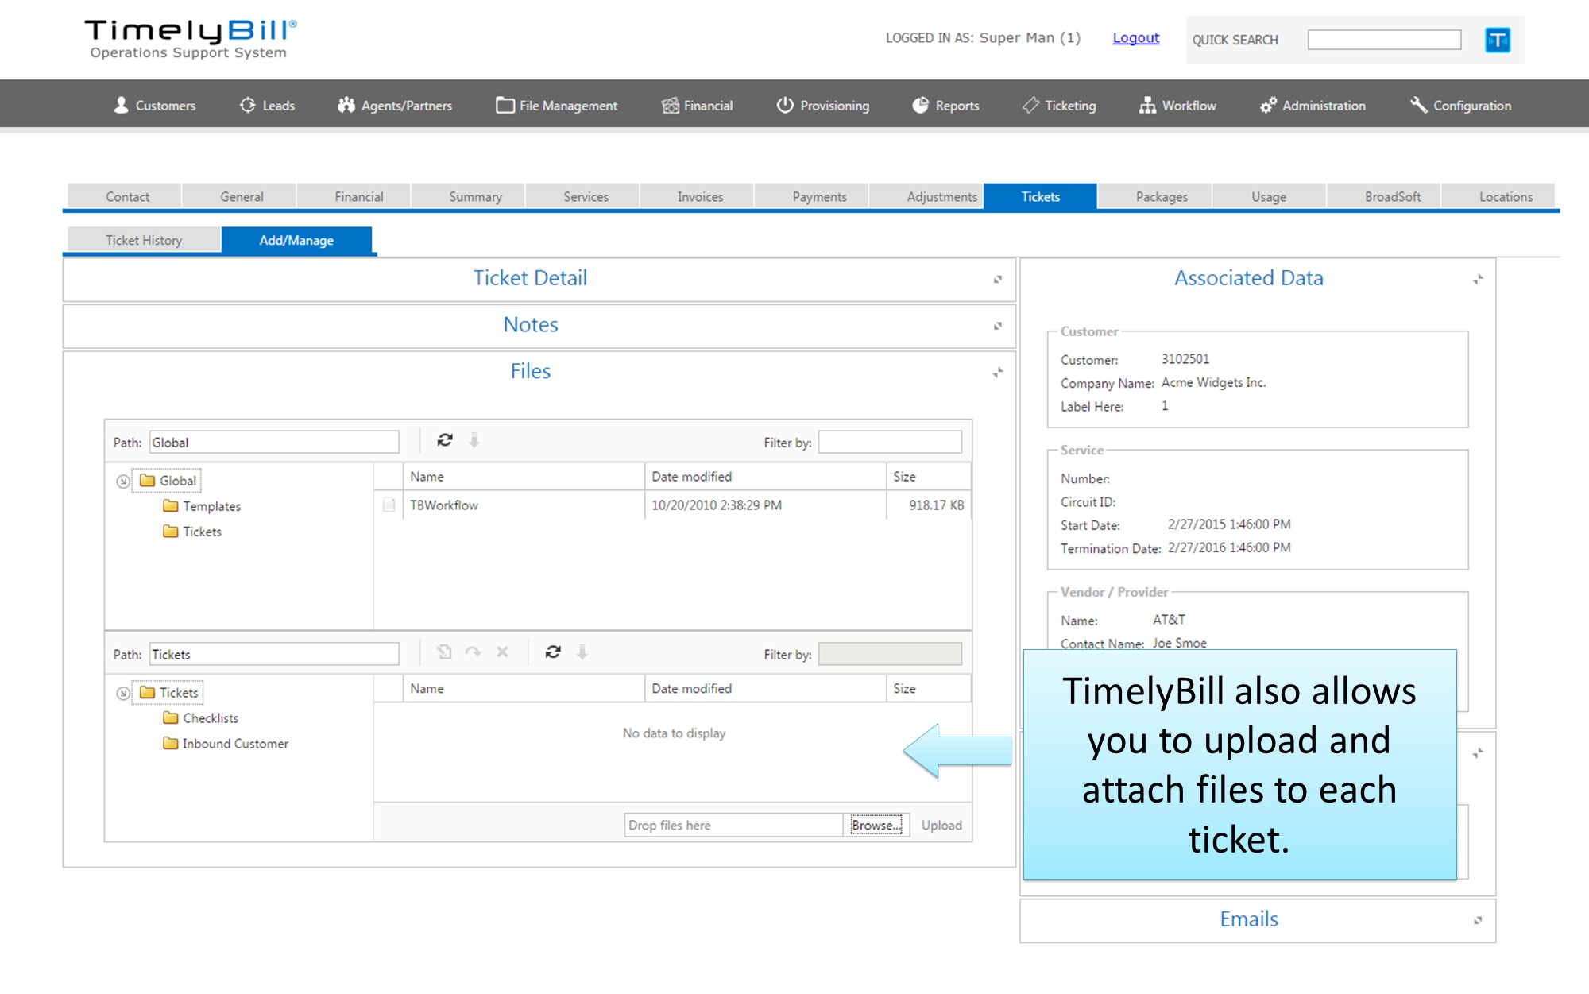Click download arrow in Global toolbar
Image resolution: width=1589 pixels, height=994 pixels.
pyautogui.click(x=474, y=440)
